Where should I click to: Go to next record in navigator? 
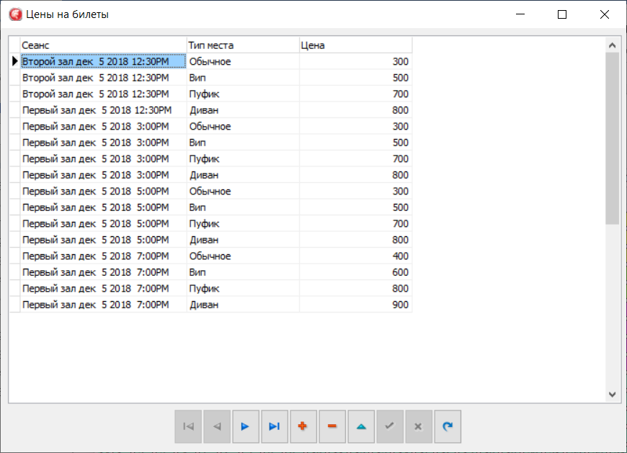(x=246, y=426)
